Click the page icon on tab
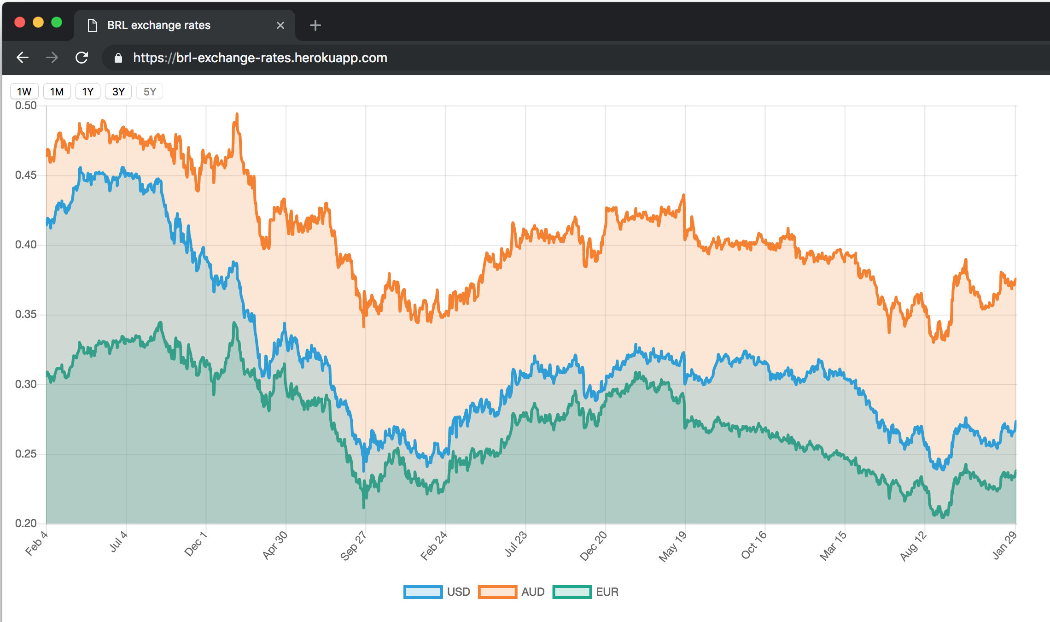 pos(93,25)
